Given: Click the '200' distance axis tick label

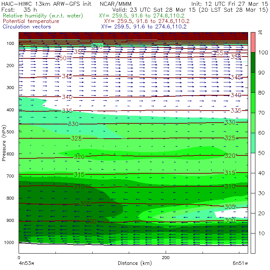Looking at the screenshot, I should (166, 258).
